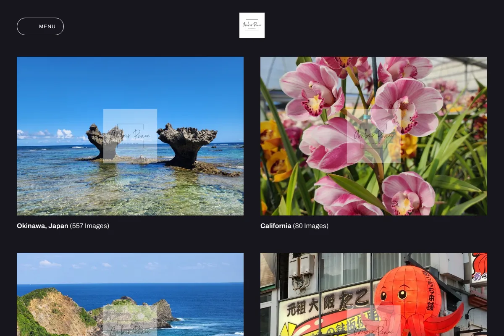Click the 80 Images count label
Viewport: 504px width, 336px height.
(x=310, y=226)
